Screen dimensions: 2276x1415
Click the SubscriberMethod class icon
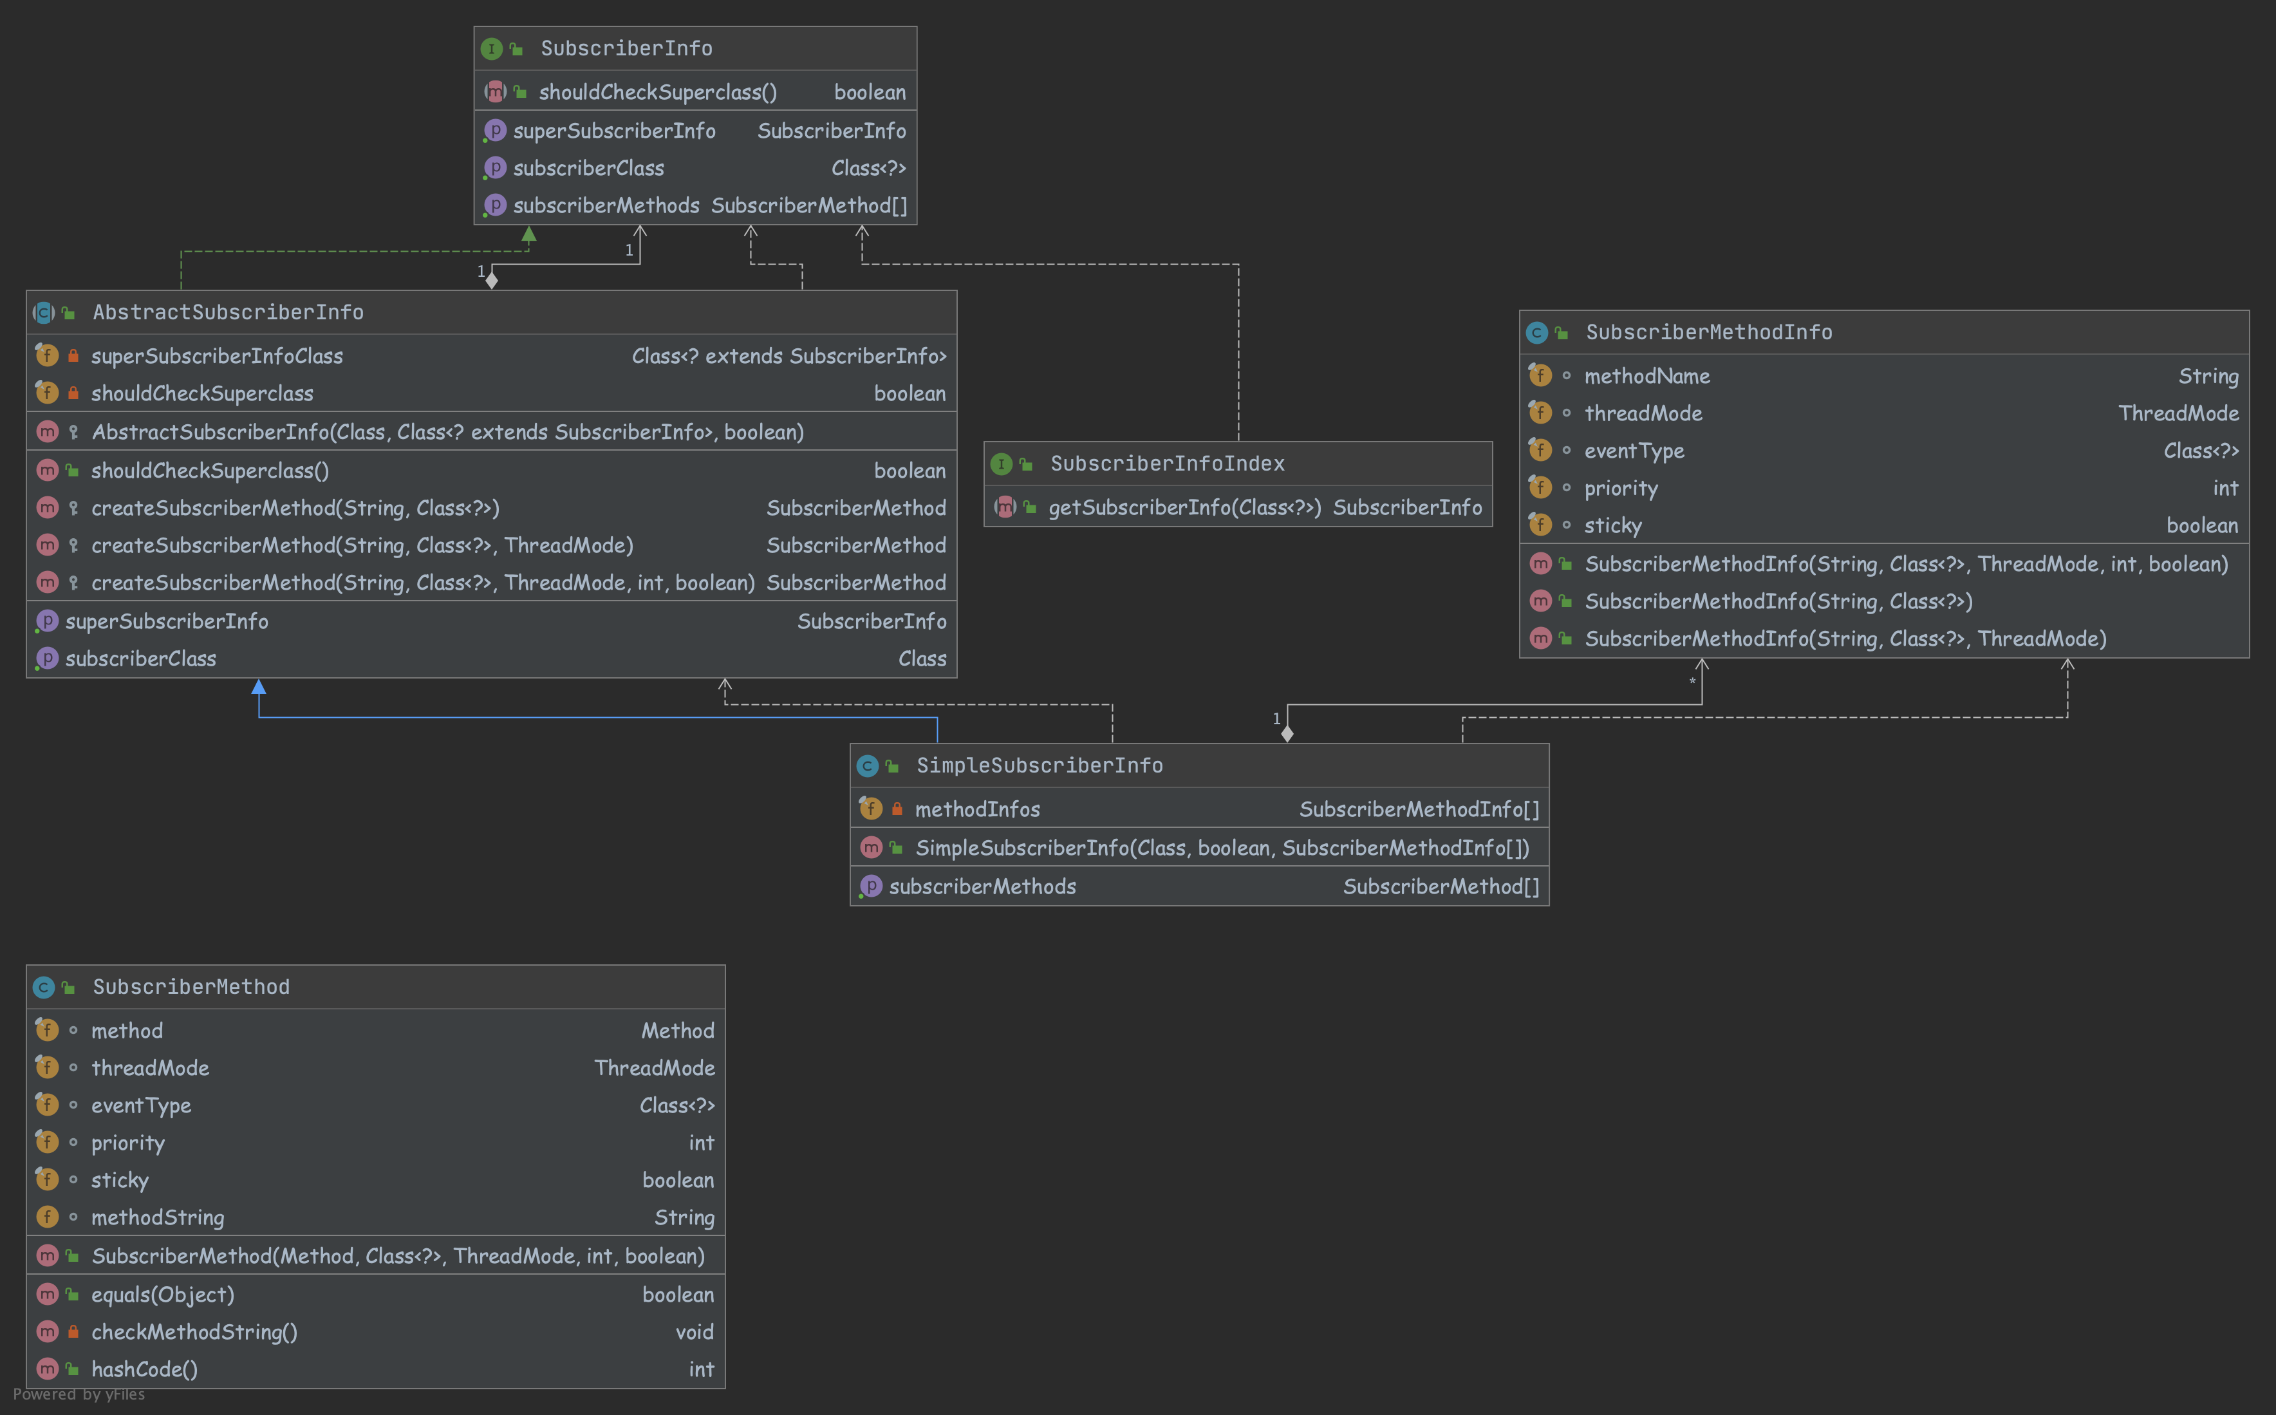(x=43, y=988)
